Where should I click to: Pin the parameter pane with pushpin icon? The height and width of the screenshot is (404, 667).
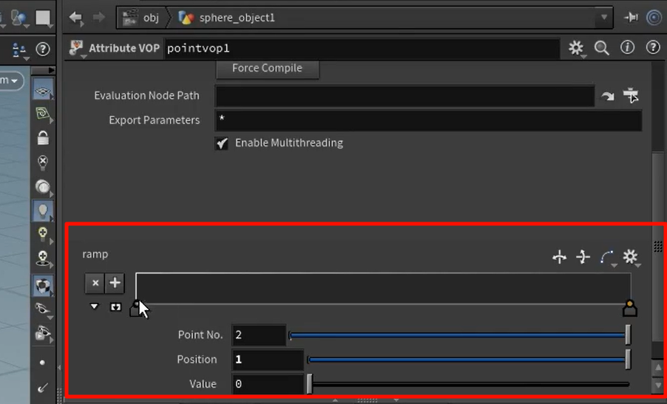[x=631, y=17]
